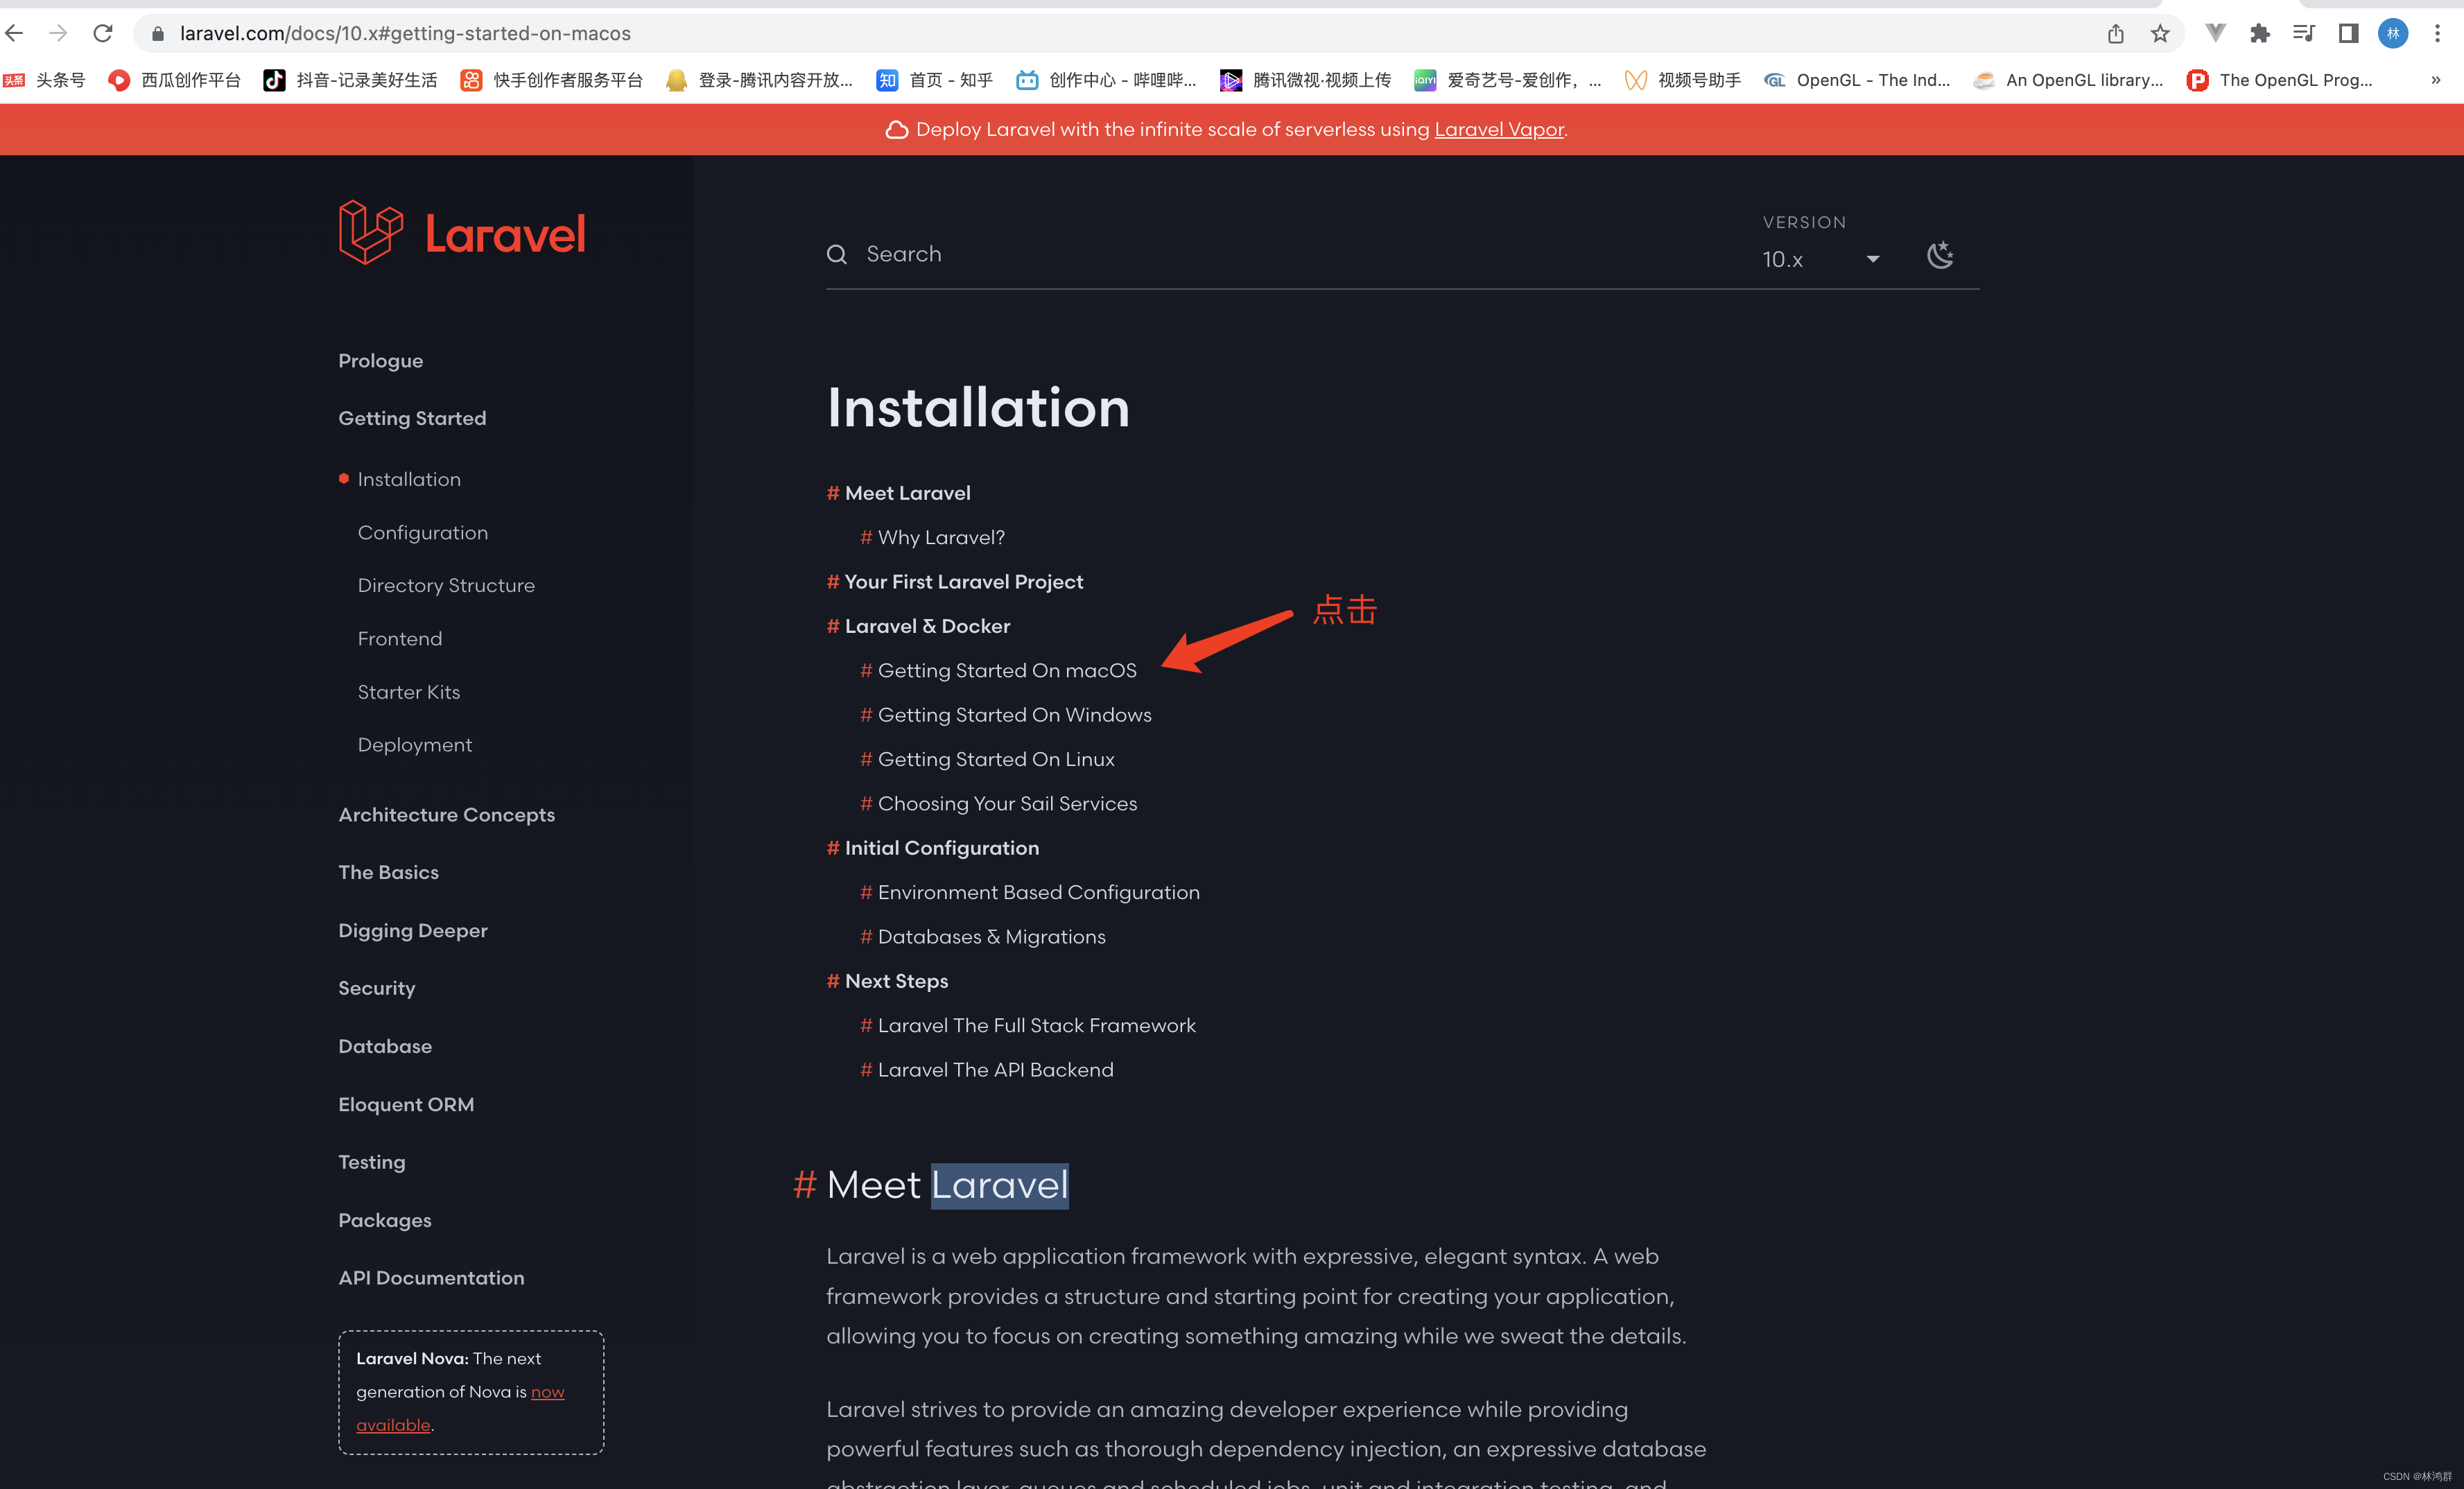The width and height of the screenshot is (2464, 1489).
Task: Bookmark this page with the star icon
Action: [2160, 33]
